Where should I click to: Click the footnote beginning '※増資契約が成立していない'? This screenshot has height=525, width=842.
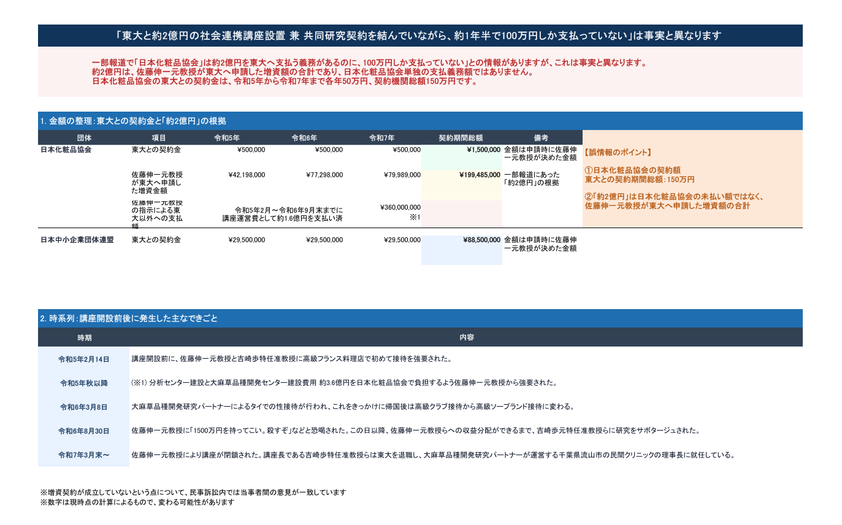click(x=193, y=492)
